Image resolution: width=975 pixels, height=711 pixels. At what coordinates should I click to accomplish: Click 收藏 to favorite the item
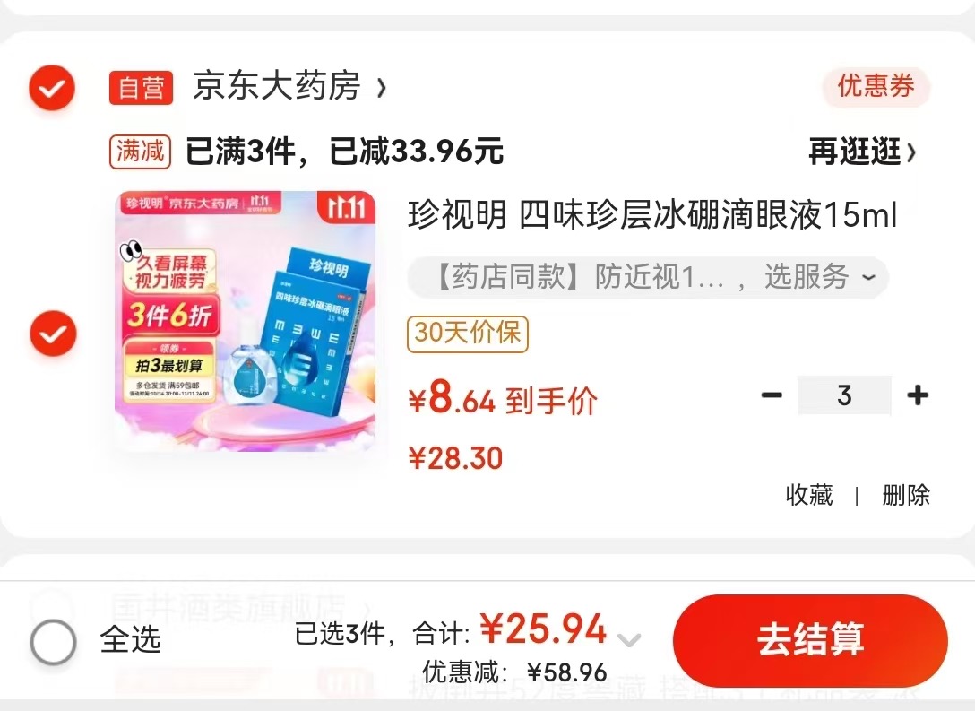pos(809,496)
